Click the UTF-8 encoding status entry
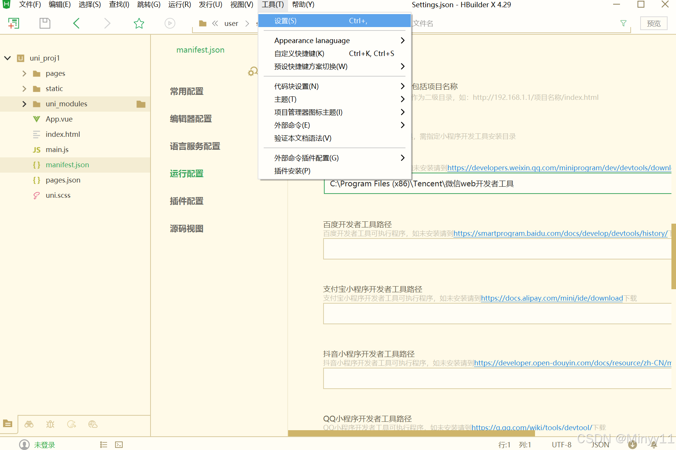 pyautogui.click(x=562, y=445)
